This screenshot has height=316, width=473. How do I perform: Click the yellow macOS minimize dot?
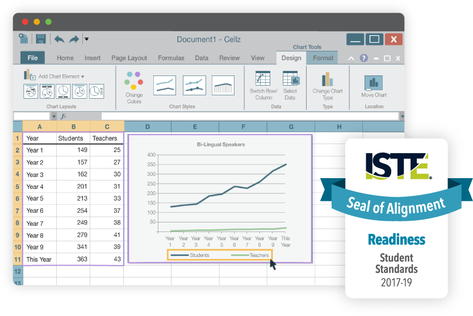click(x=37, y=22)
